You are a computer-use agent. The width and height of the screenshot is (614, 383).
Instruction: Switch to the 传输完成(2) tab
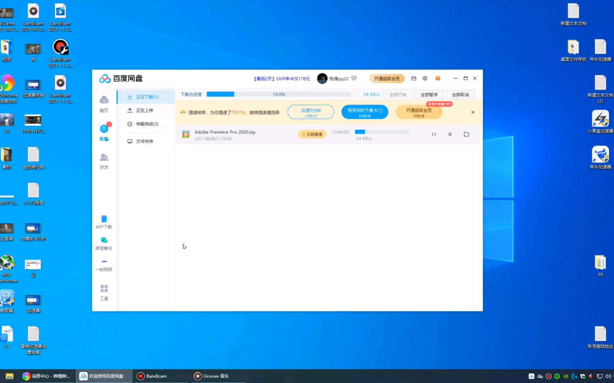(146, 124)
